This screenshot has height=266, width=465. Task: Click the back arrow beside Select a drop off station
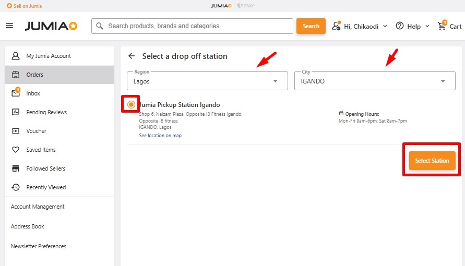[132, 56]
